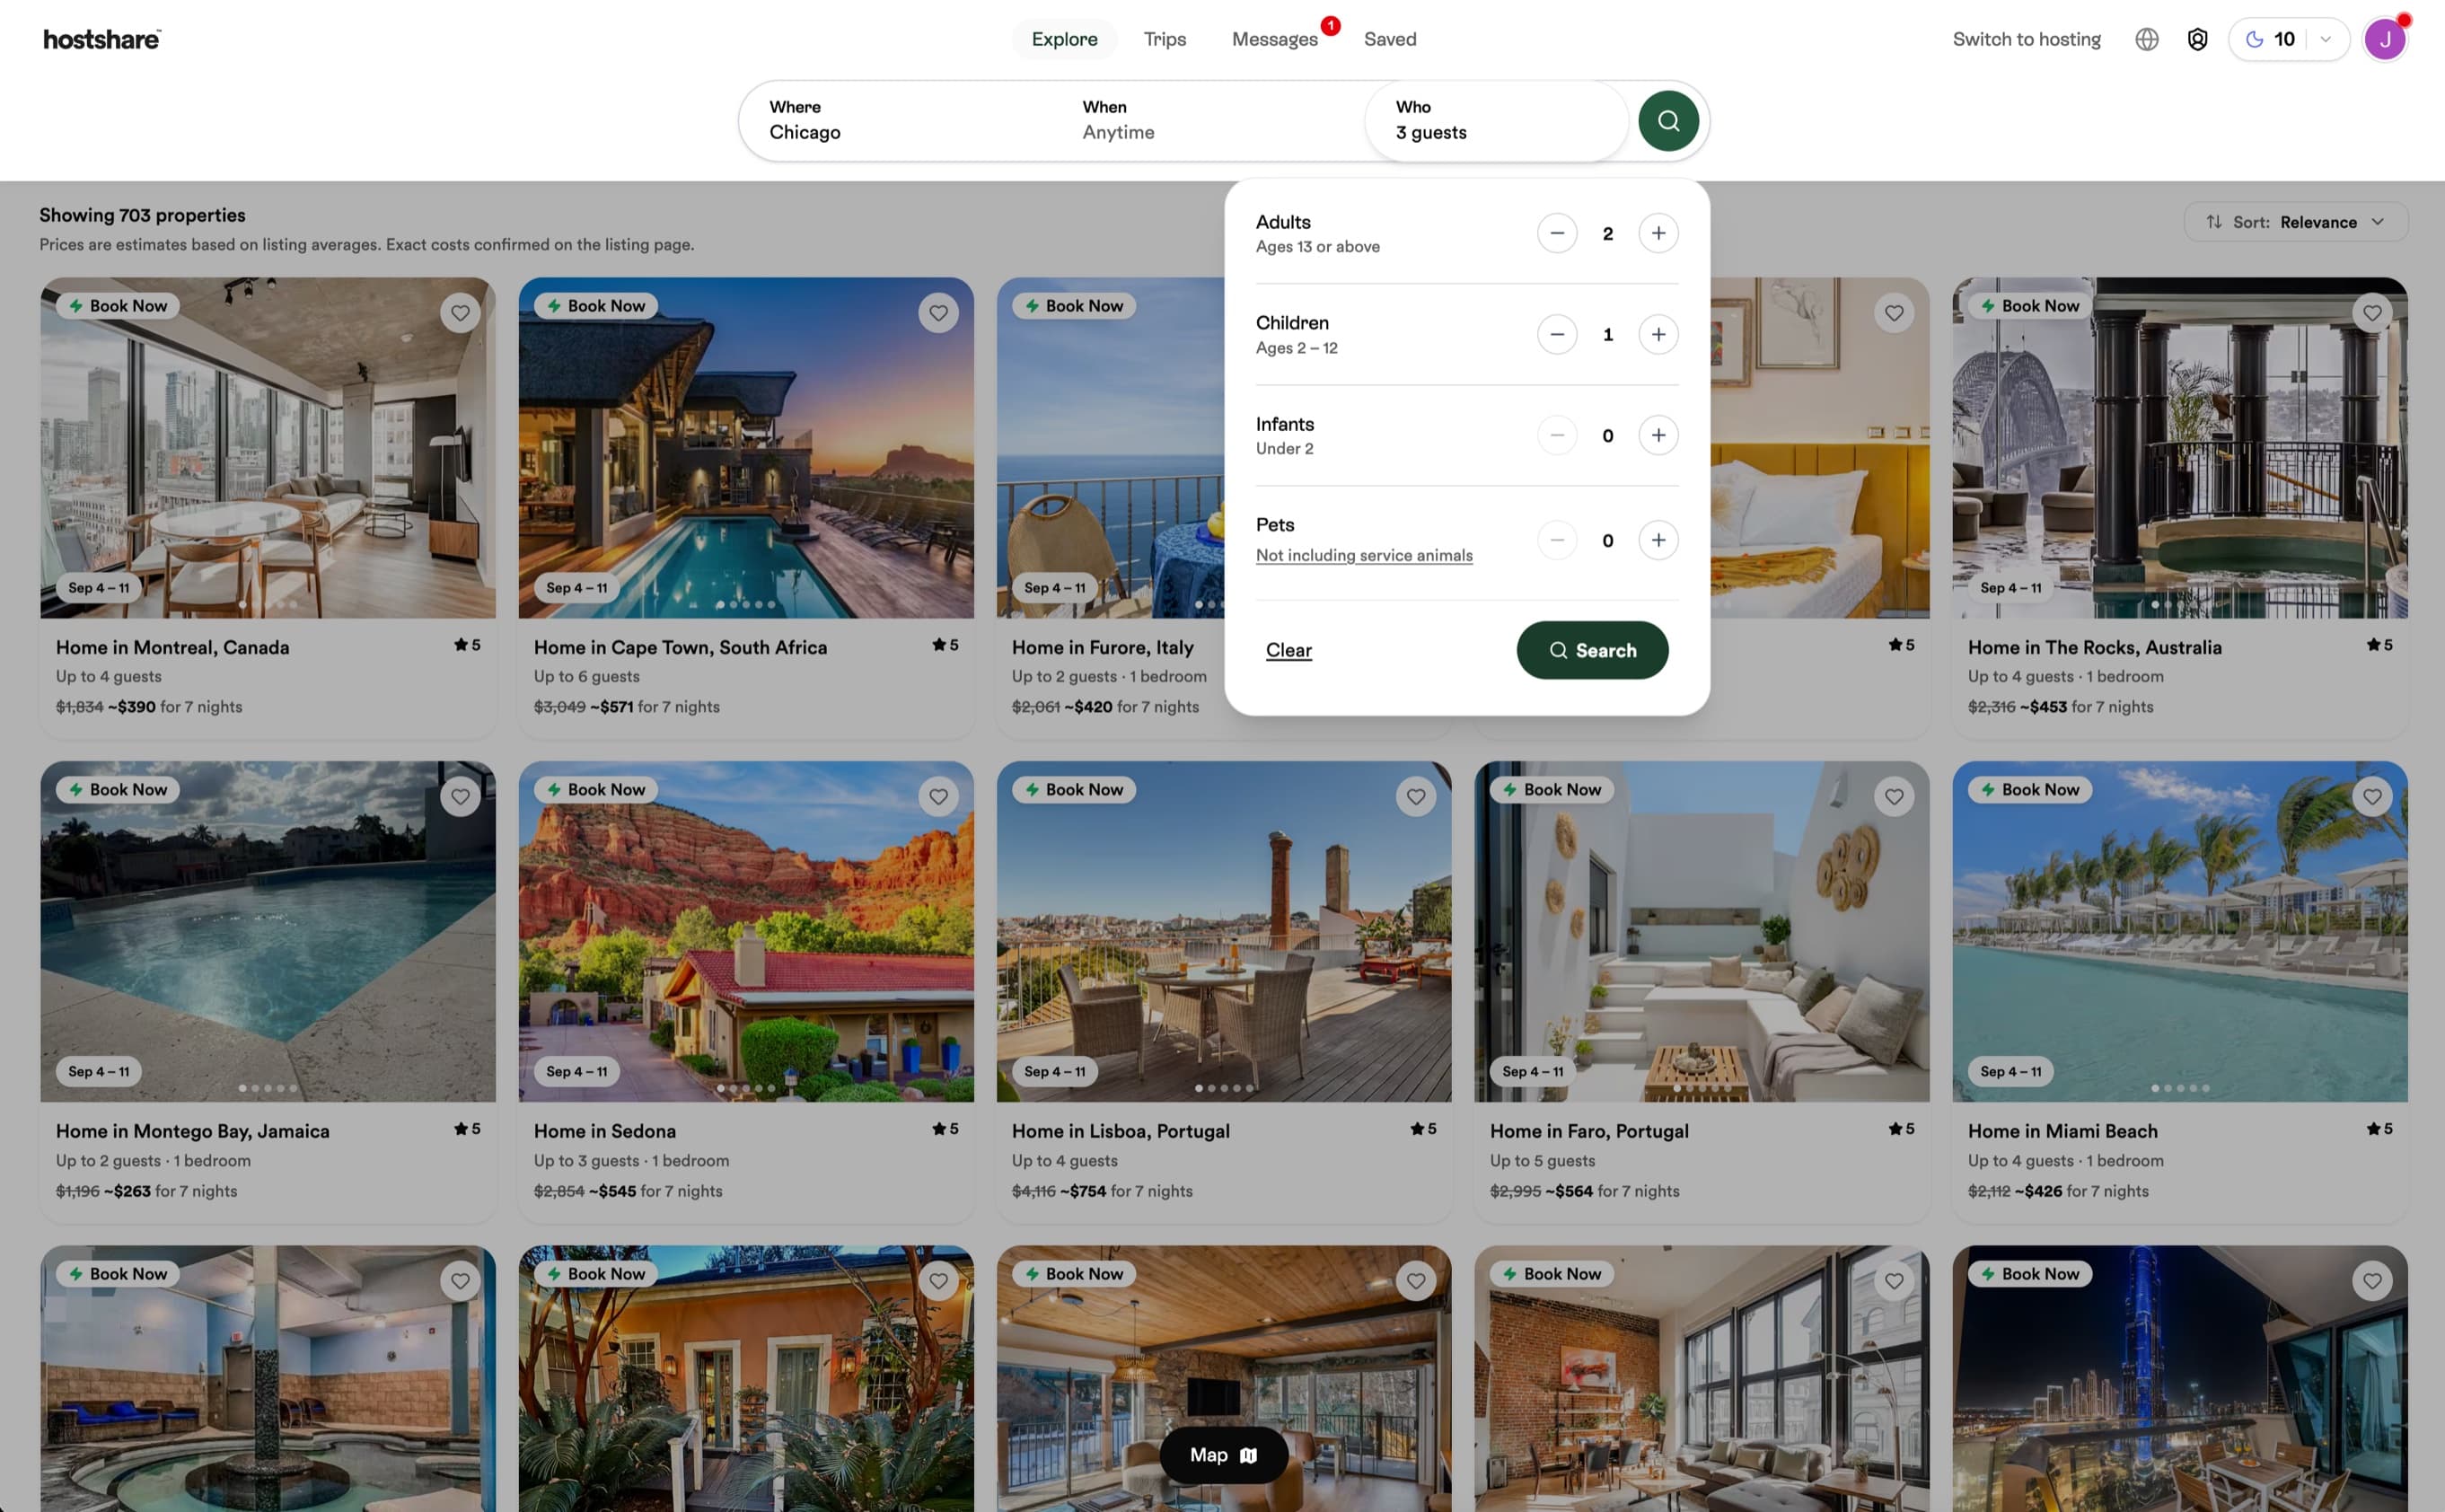
Task: Open the Sort Relevance dropdown
Action: coord(2296,222)
